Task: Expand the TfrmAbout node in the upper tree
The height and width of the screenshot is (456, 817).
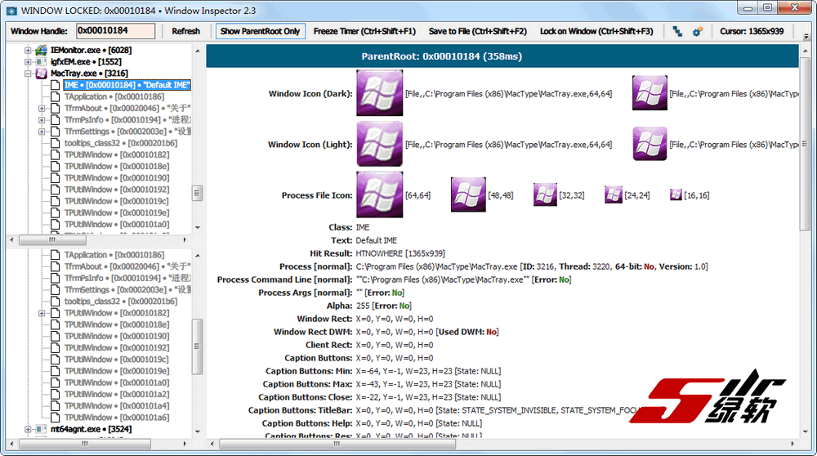Action: tap(42, 109)
